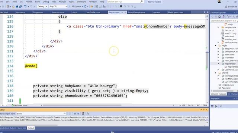Image resolution: width=238 pixels, height=133 pixels.
Task: Select Map.razor in Solution Explorer
Action: [229, 58]
